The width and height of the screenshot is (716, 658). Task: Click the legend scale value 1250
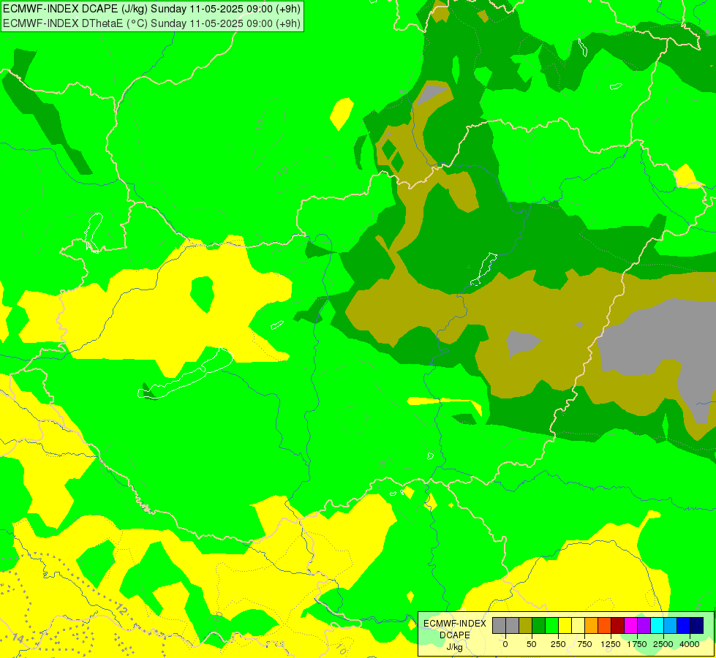pos(611,644)
